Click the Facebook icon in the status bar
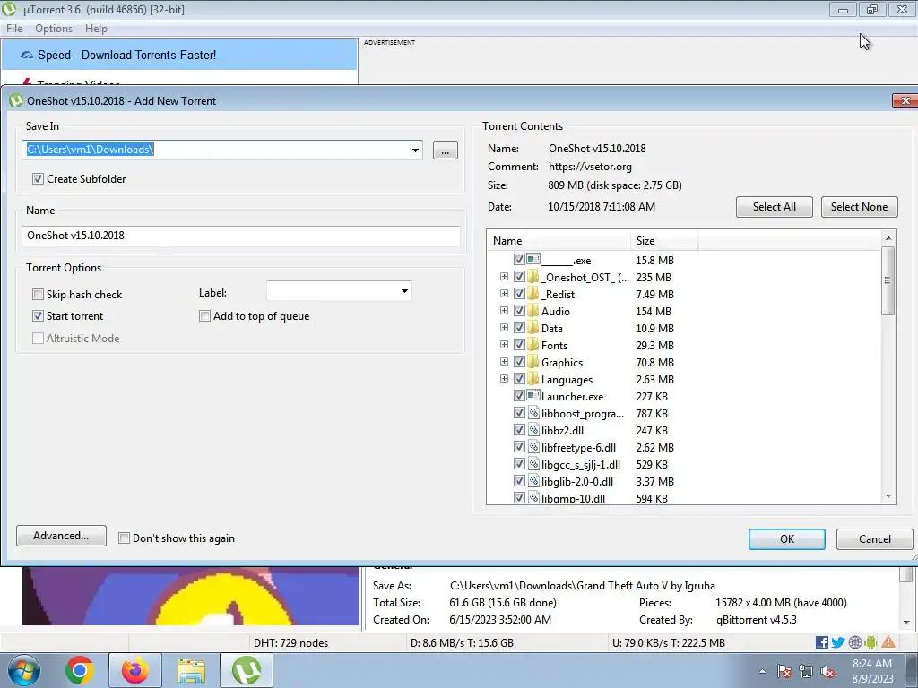The width and height of the screenshot is (918, 688). click(x=821, y=642)
